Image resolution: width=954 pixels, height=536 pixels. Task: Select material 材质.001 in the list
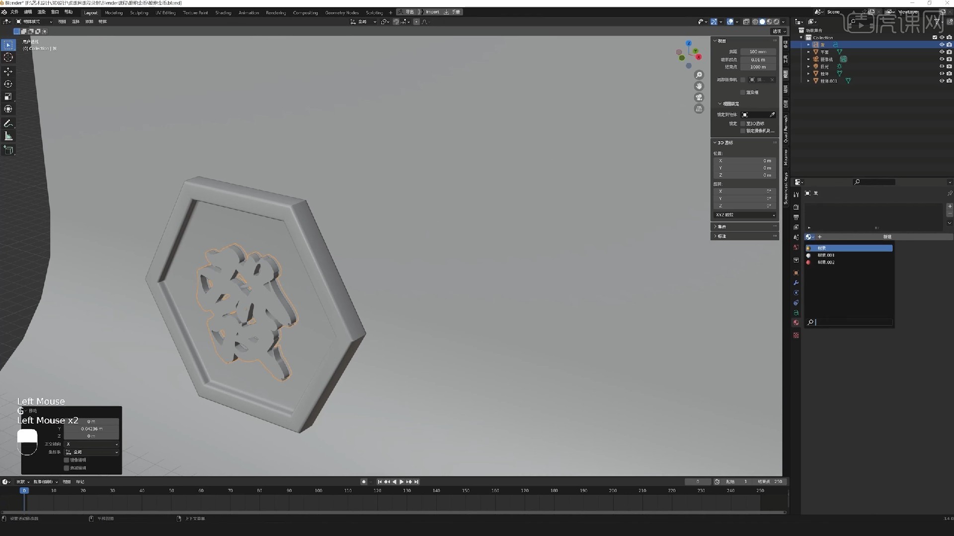[x=849, y=255]
